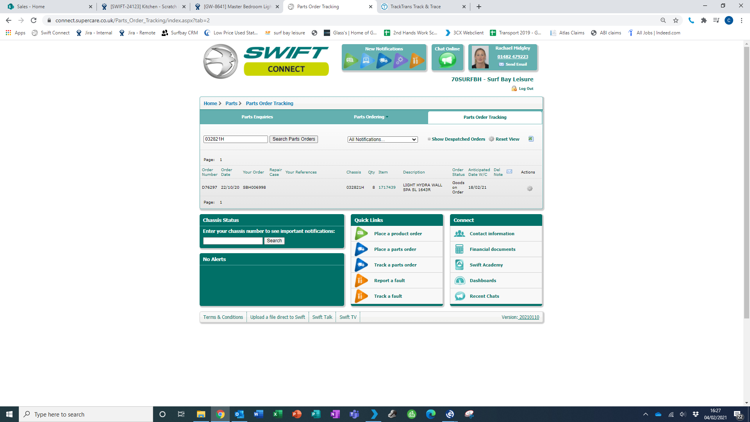The width and height of the screenshot is (750, 422).
Task: Export orders with the Excel icon
Action: (531, 139)
